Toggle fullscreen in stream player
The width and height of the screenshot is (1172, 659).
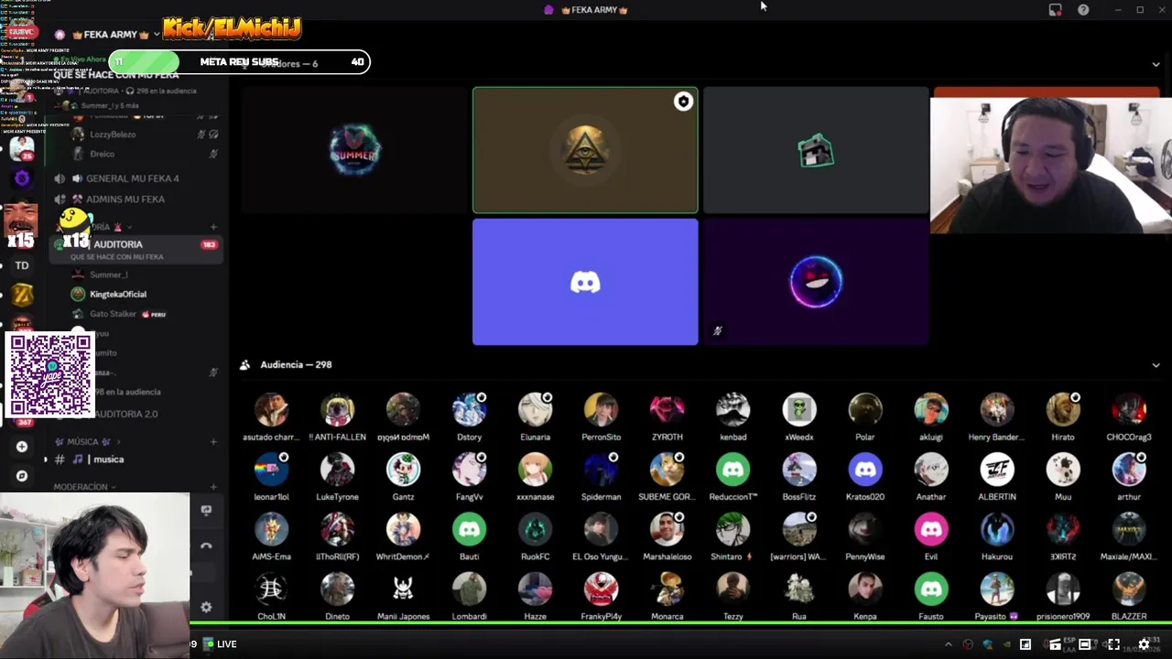pyautogui.click(x=1113, y=644)
